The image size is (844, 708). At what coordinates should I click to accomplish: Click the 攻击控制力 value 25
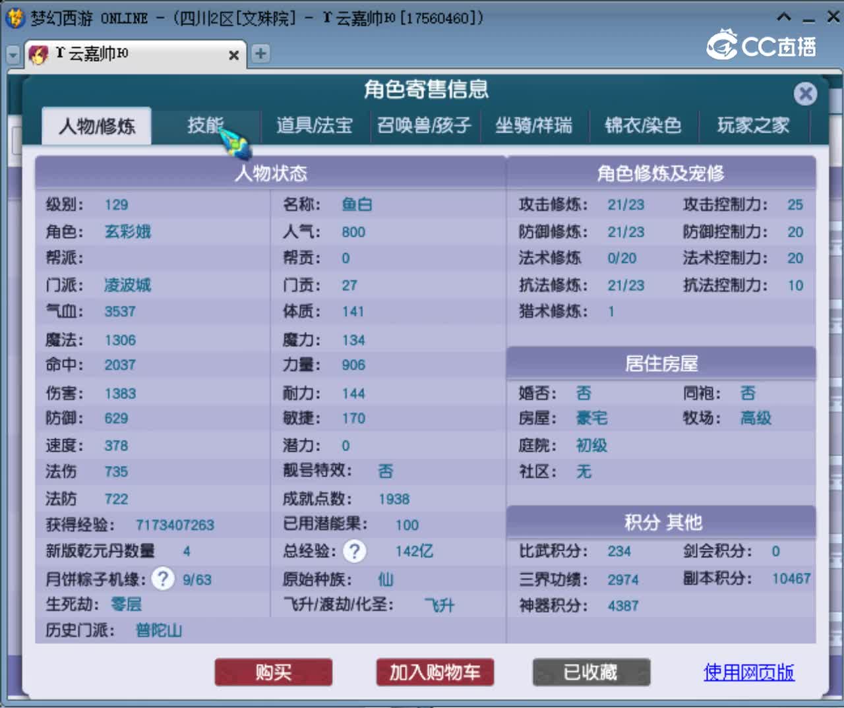coord(795,205)
